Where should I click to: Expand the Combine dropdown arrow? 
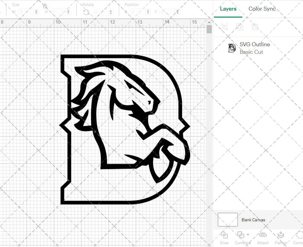point(248,235)
